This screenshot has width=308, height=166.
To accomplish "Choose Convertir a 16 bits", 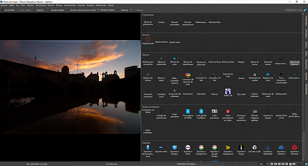I will pos(214,77).
